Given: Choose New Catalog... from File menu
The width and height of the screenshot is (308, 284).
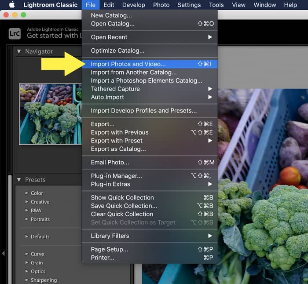Looking at the screenshot, I should click(150, 15).
